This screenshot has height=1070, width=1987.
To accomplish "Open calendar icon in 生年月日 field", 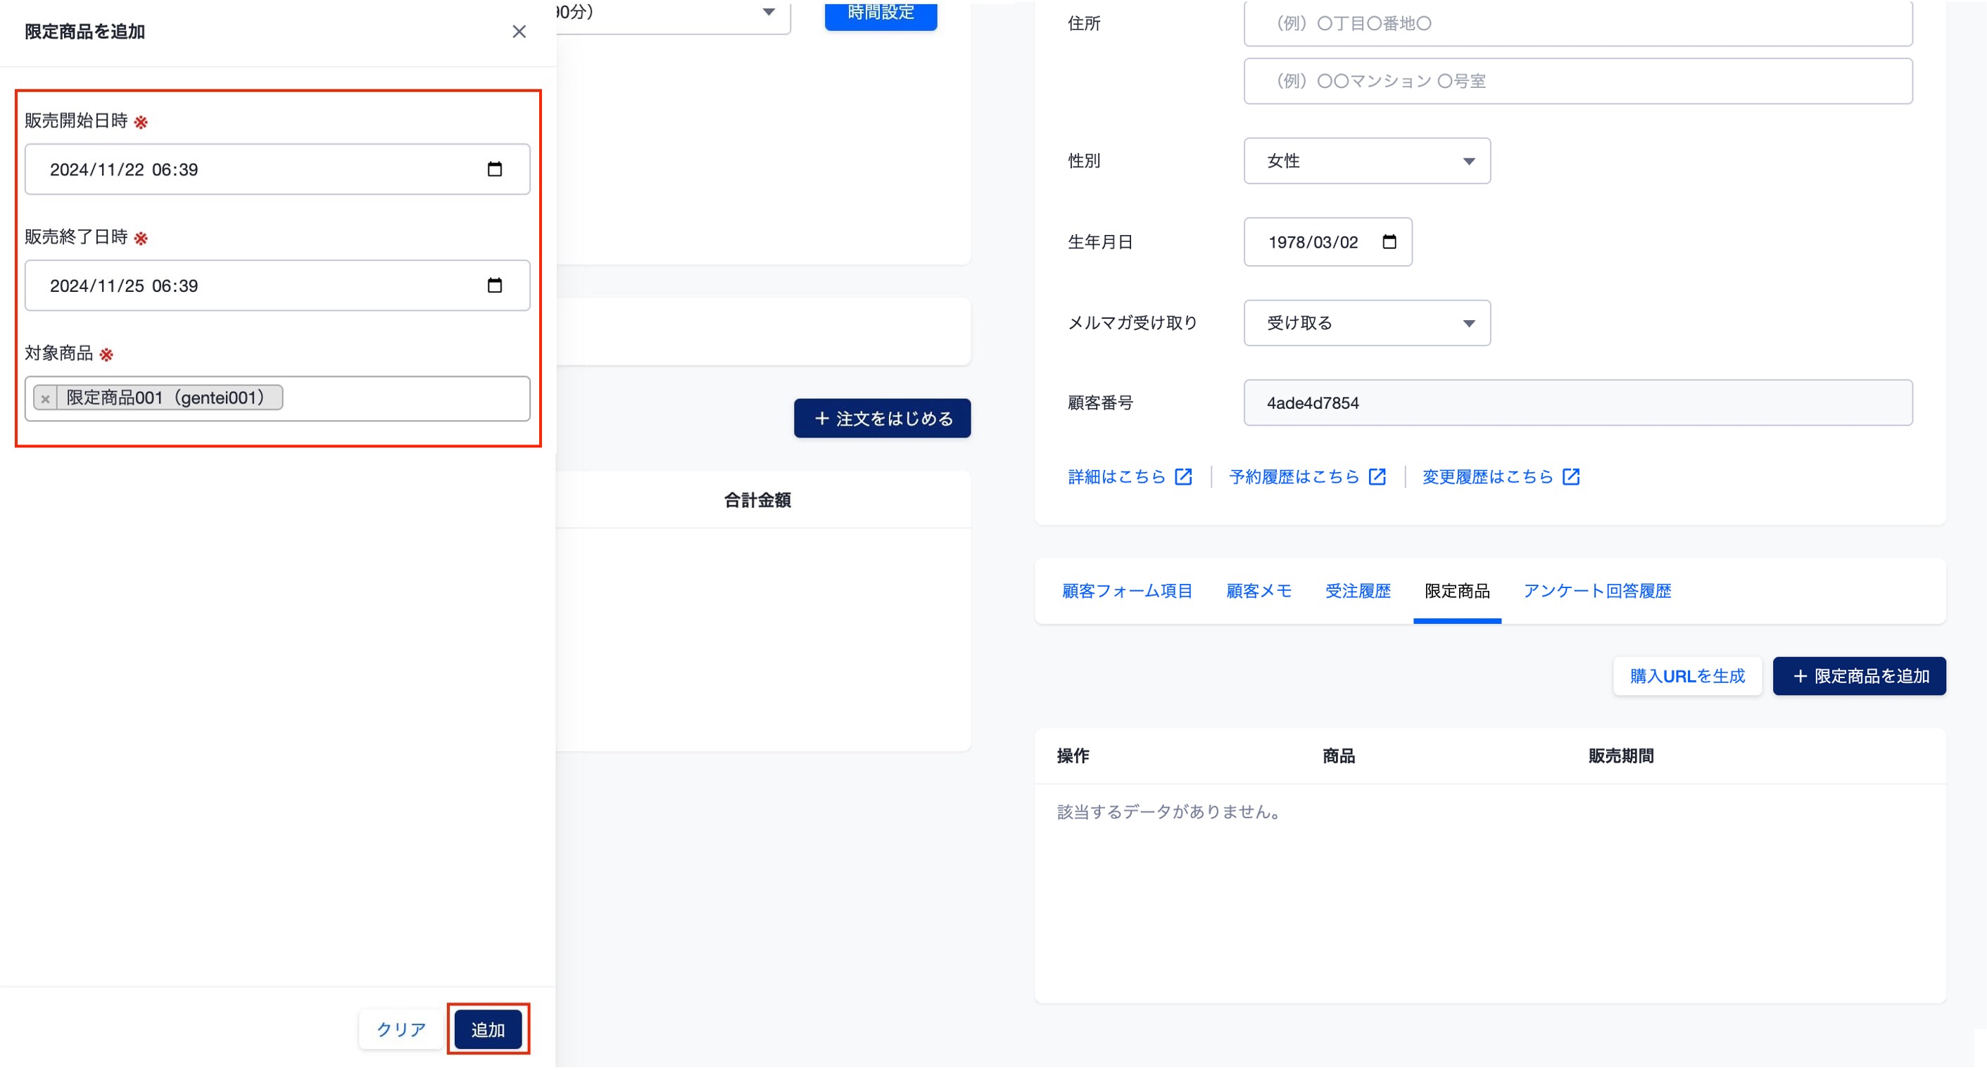I will [1389, 242].
